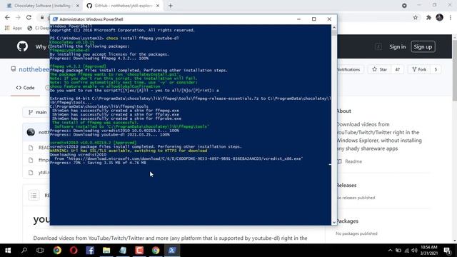Go forward in browser history

pos(18,17)
